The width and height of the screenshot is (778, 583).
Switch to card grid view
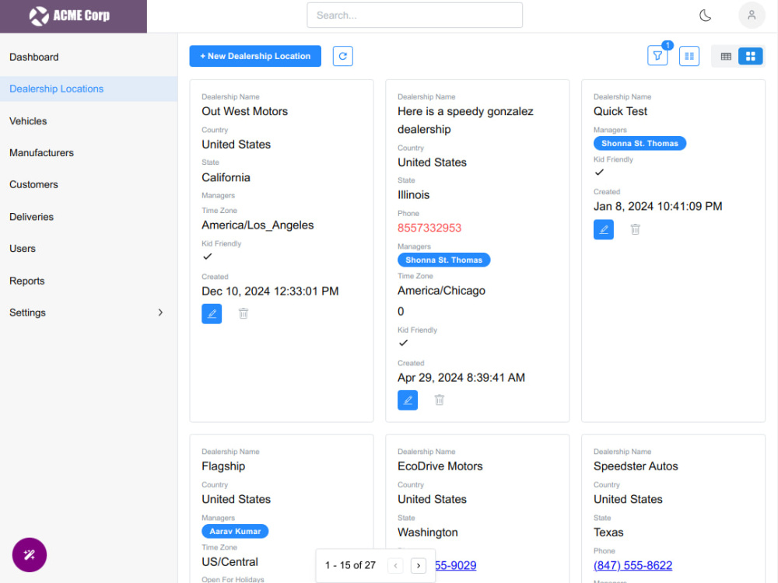pyautogui.click(x=751, y=56)
